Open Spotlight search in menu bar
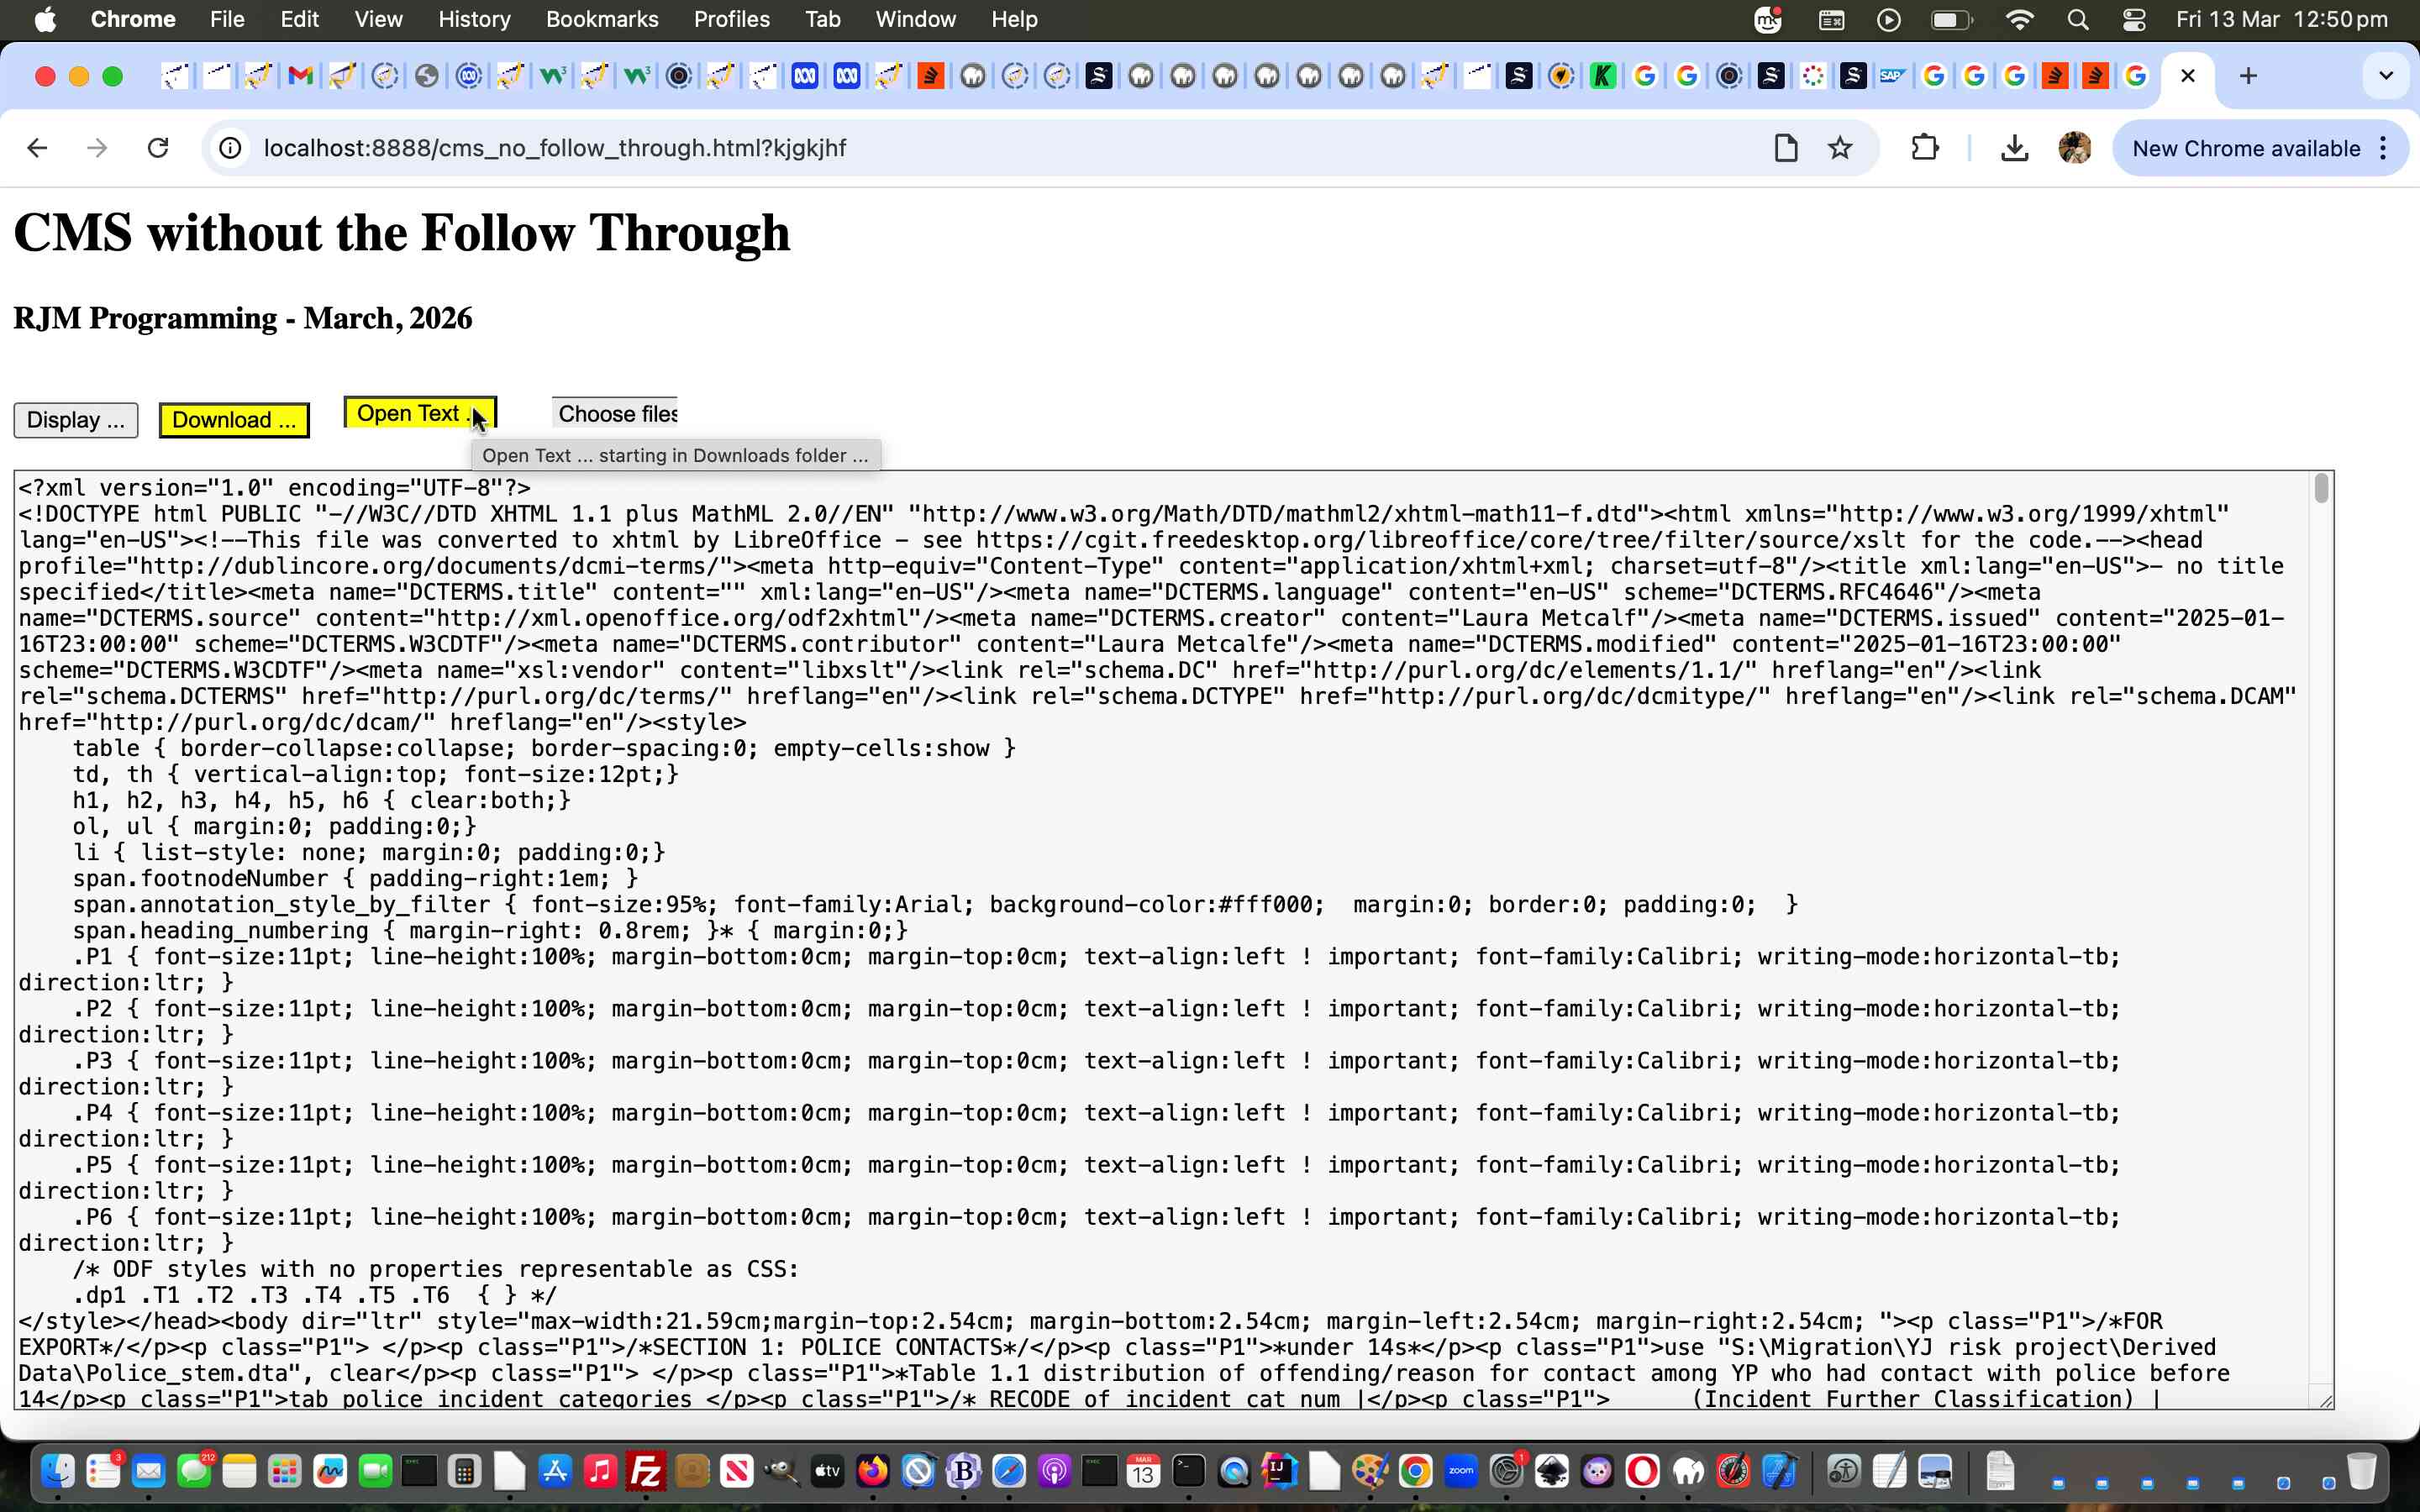 pyautogui.click(x=2078, y=19)
